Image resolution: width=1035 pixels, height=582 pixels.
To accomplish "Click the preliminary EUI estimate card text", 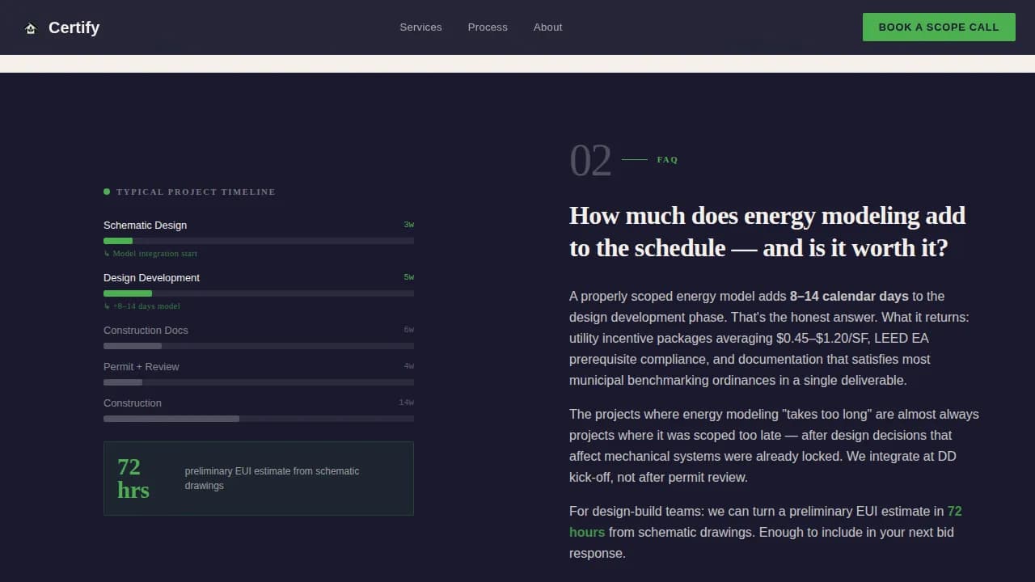I will point(272,479).
